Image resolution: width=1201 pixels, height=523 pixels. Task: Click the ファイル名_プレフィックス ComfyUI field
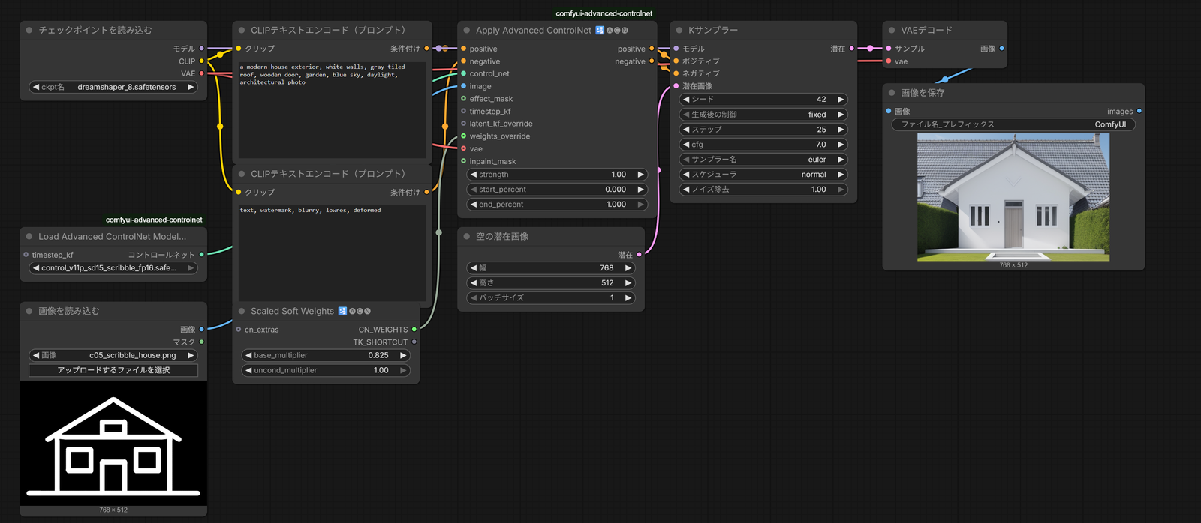(1013, 124)
